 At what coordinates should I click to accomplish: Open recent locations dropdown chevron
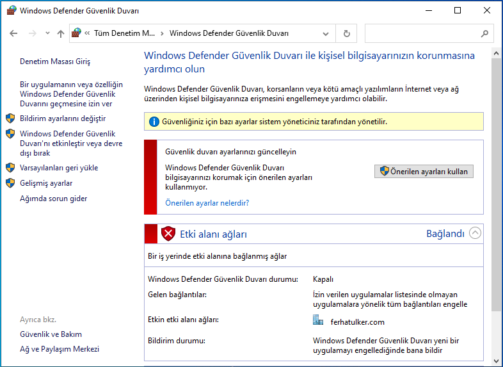[x=47, y=33]
